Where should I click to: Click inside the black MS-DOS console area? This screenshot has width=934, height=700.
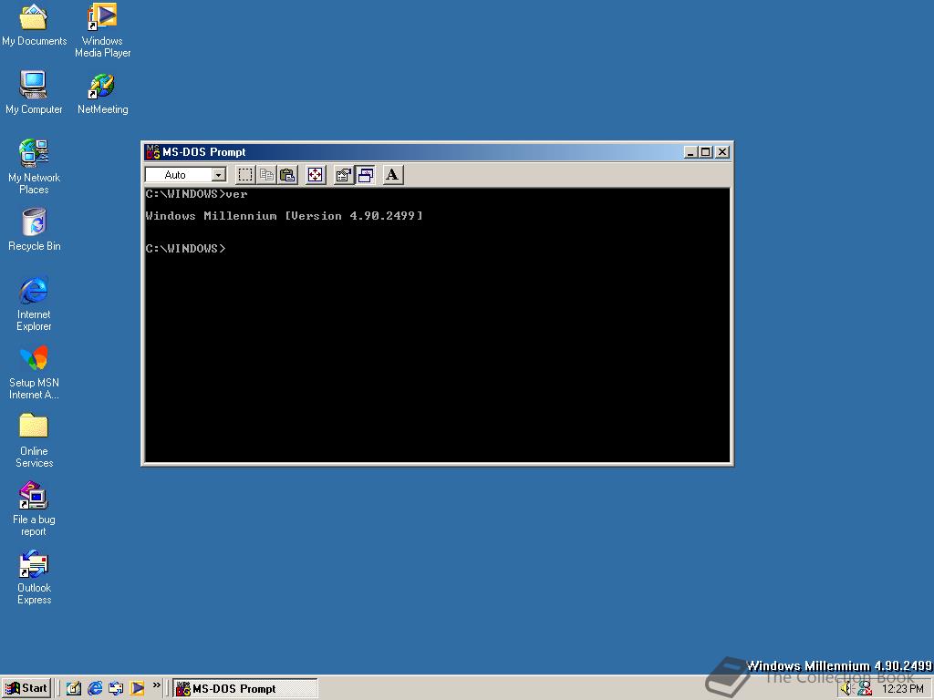(437, 325)
